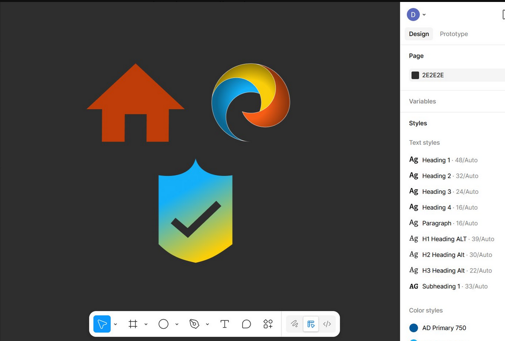The image size is (505, 341).
Task: Switch to the Prototype tab
Action: (x=454, y=34)
